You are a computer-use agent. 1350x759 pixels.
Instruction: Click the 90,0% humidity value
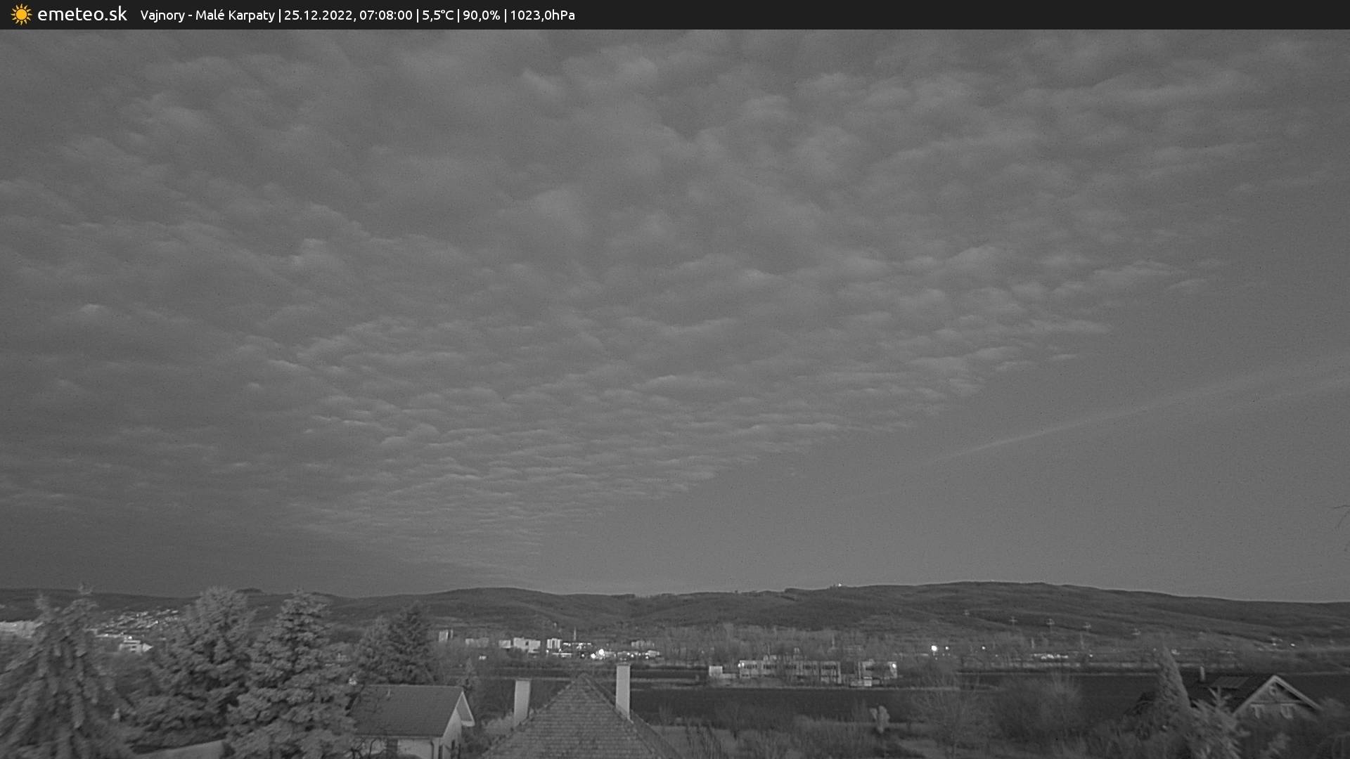pos(481,15)
